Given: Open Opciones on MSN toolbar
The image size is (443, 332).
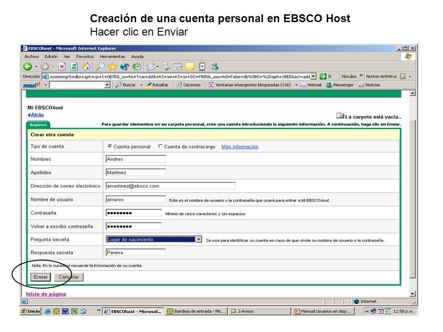Looking at the screenshot, I should click(188, 85).
